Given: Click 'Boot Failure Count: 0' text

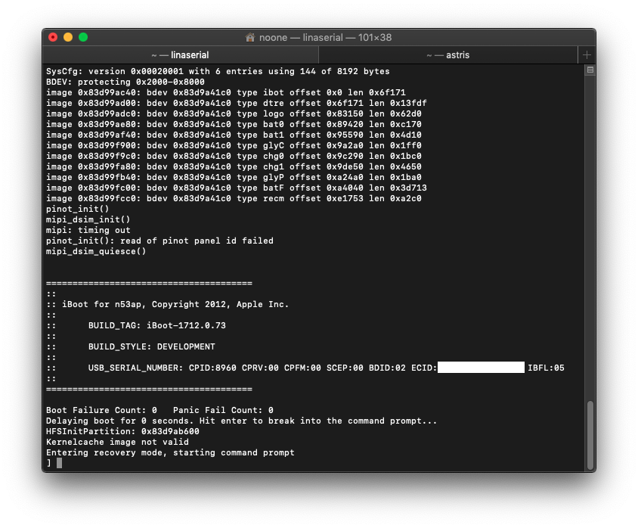Looking at the screenshot, I should (x=101, y=410).
